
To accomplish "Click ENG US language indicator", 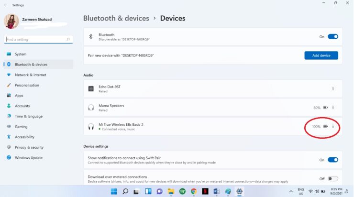I will click(301, 191).
